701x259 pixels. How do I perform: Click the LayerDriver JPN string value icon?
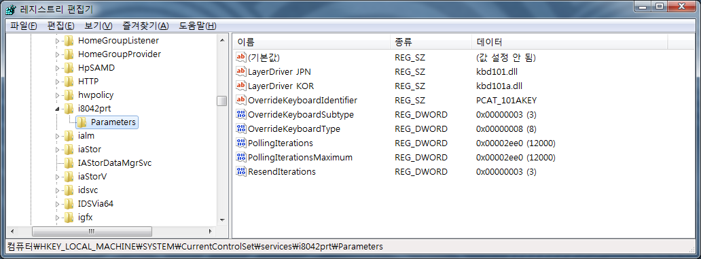click(241, 71)
